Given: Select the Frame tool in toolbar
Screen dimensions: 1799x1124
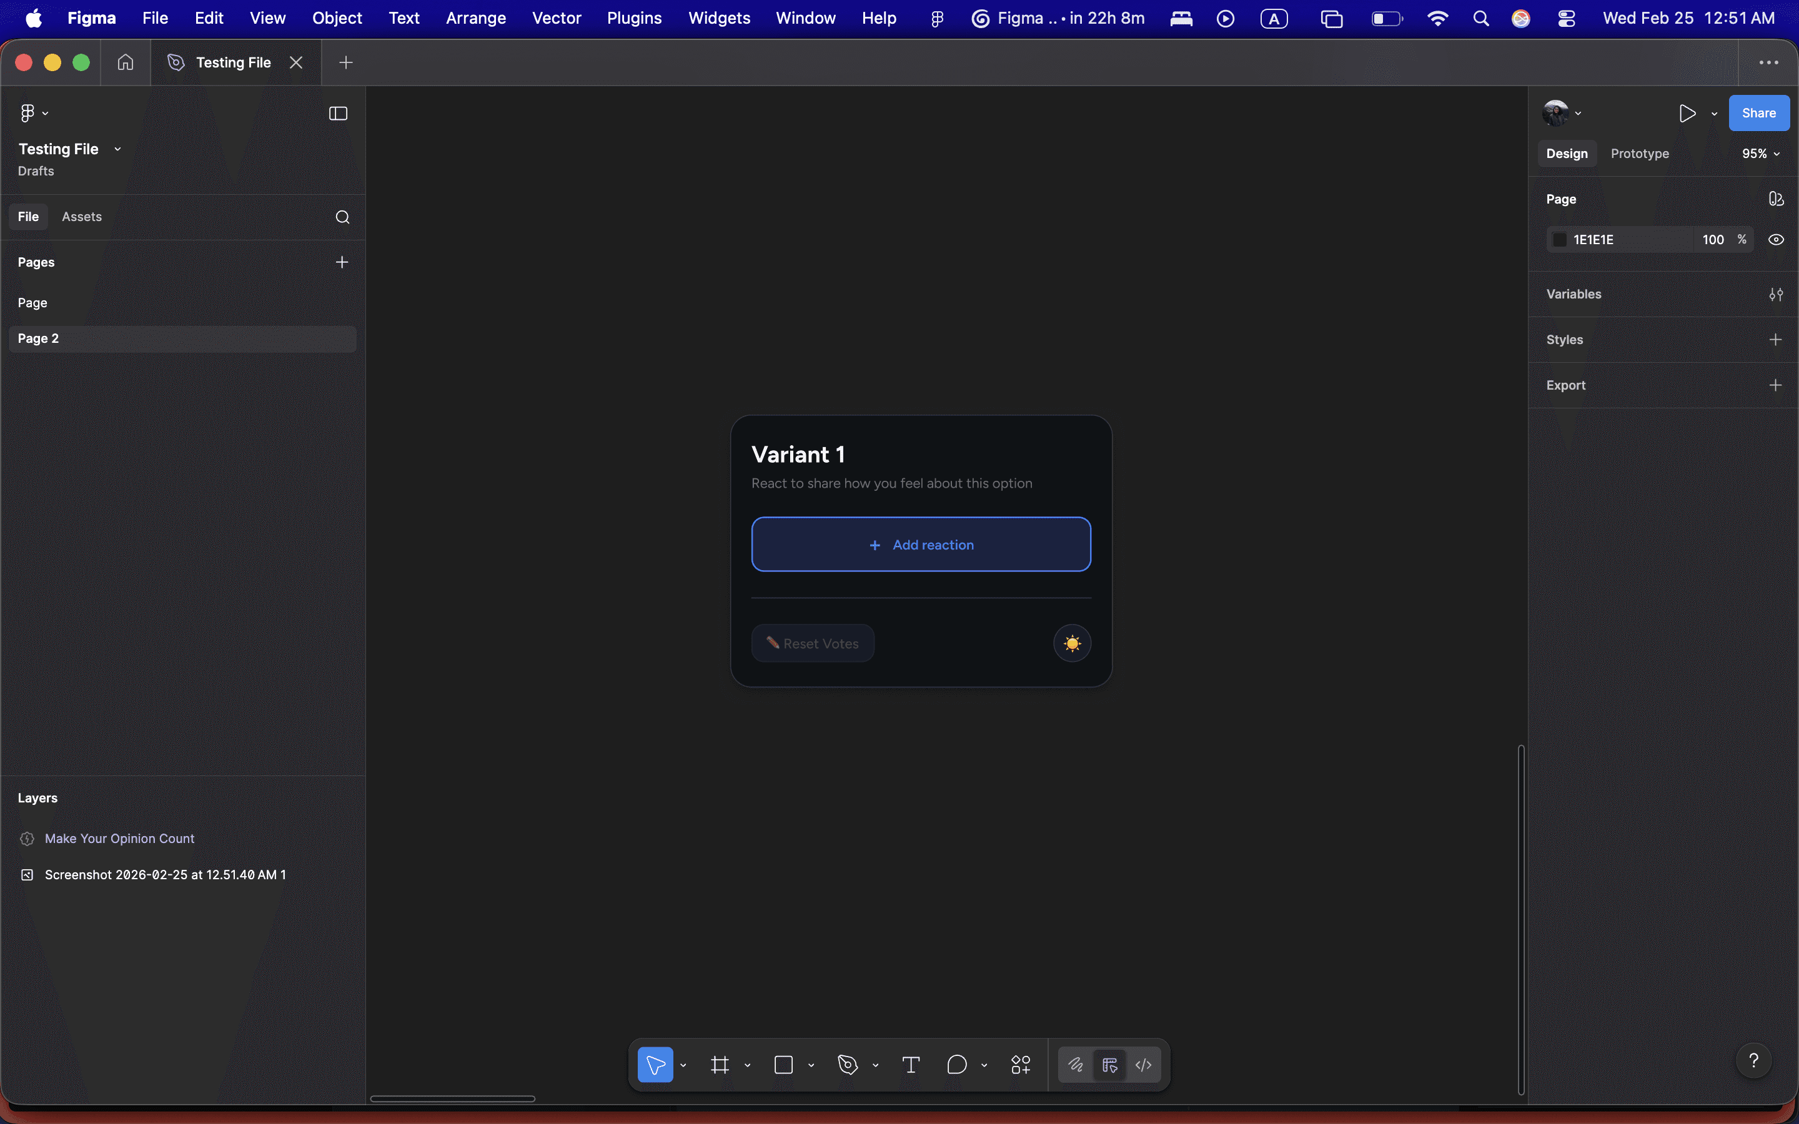Looking at the screenshot, I should [x=719, y=1065].
